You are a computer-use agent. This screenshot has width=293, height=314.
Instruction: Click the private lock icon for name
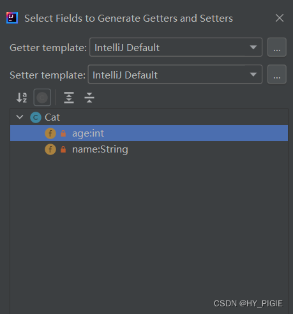pyautogui.click(x=63, y=149)
